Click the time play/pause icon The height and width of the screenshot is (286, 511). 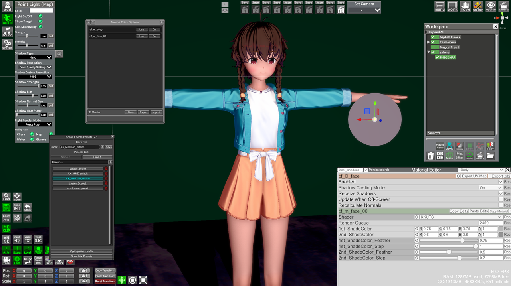pyautogui.click(x=17, y=207)
